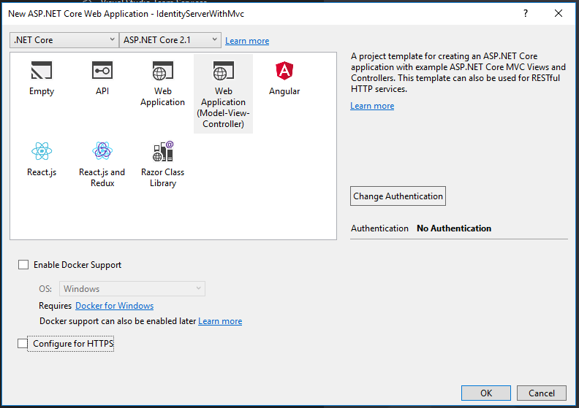This screenshot has height=408, width=579.
Task: Pick the Web Application template icon
Action: (163, 71)
